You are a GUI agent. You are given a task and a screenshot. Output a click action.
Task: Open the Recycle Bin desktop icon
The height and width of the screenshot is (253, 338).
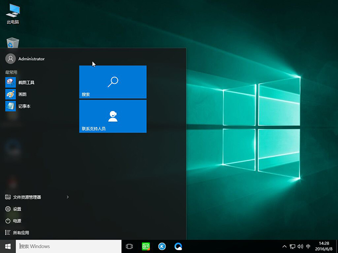[x=13, y=42]
